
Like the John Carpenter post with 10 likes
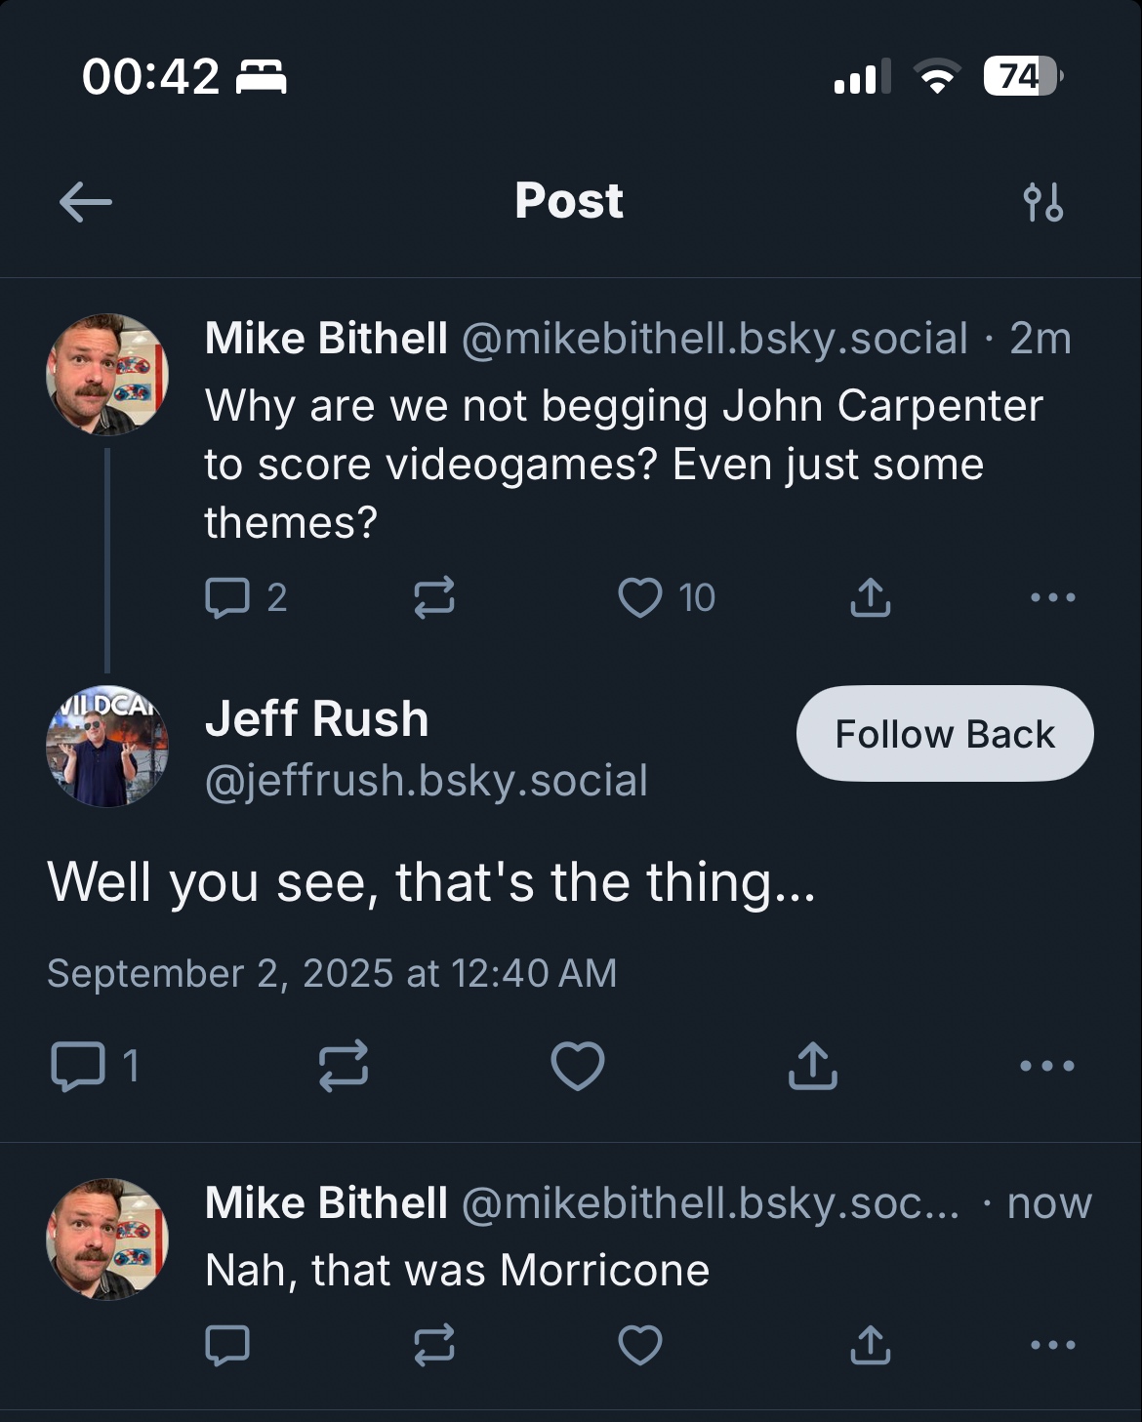coord(640,597)
